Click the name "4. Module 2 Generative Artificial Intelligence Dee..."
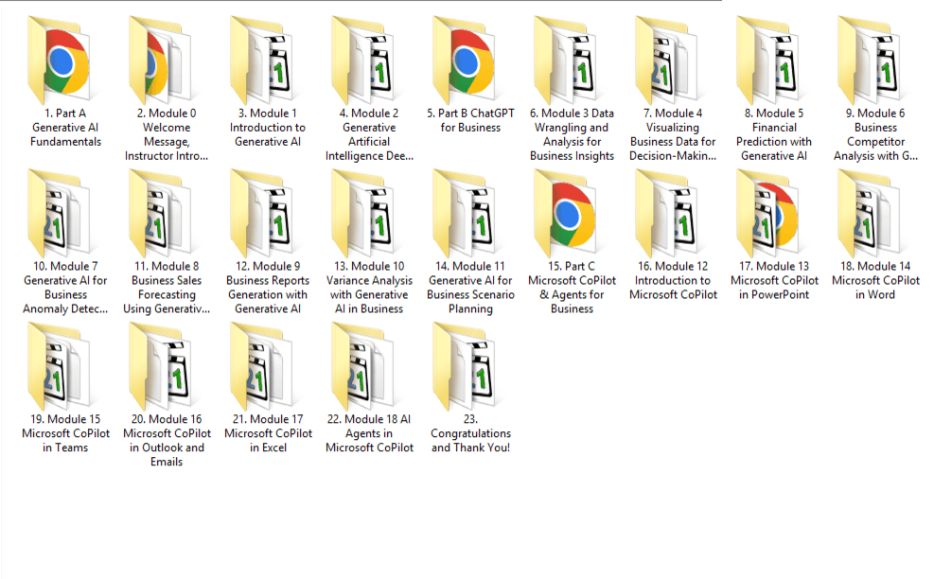Image resolution: width=934 pixels, height=579 pixels. (369, 134)
